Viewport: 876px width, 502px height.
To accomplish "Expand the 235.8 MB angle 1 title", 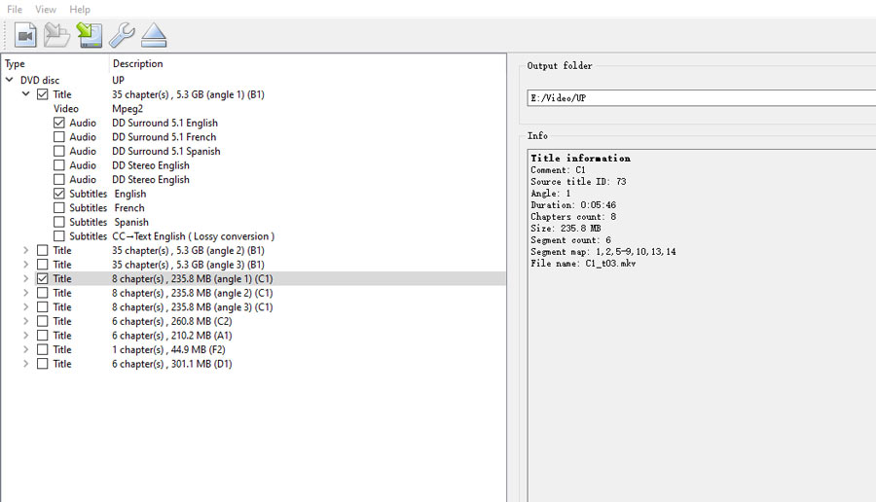I will tap(25, 278).
